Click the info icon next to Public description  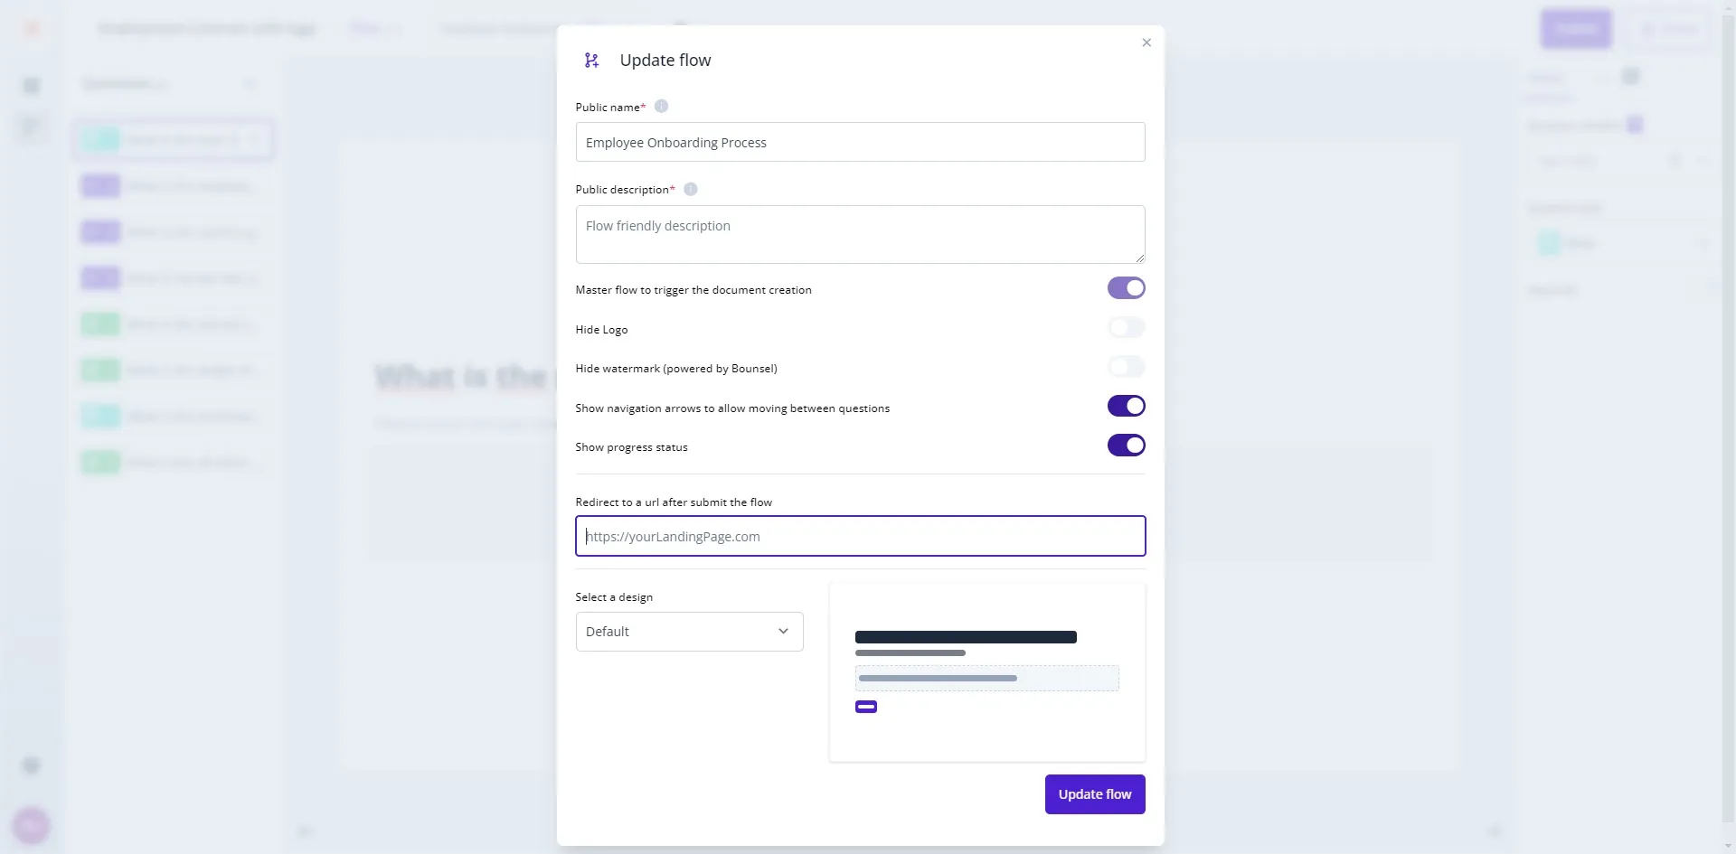click(x=691, y=190)
